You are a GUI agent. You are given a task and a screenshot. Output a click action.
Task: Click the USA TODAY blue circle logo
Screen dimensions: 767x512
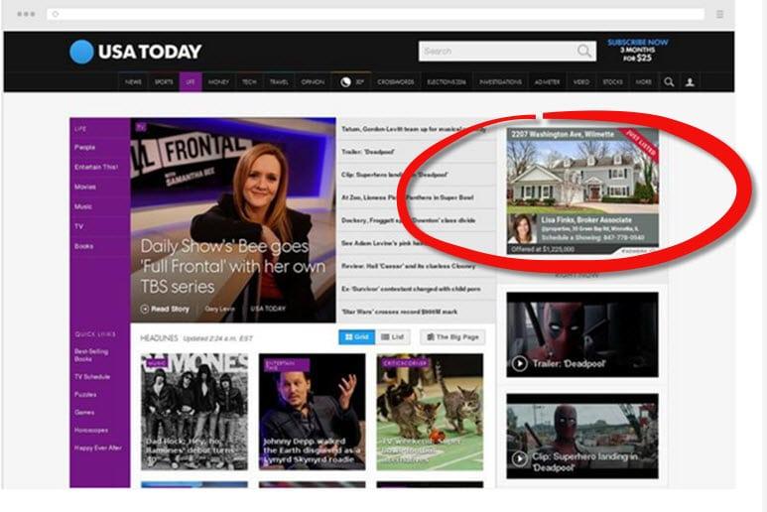pyautogui.click(x=81, y=52)
